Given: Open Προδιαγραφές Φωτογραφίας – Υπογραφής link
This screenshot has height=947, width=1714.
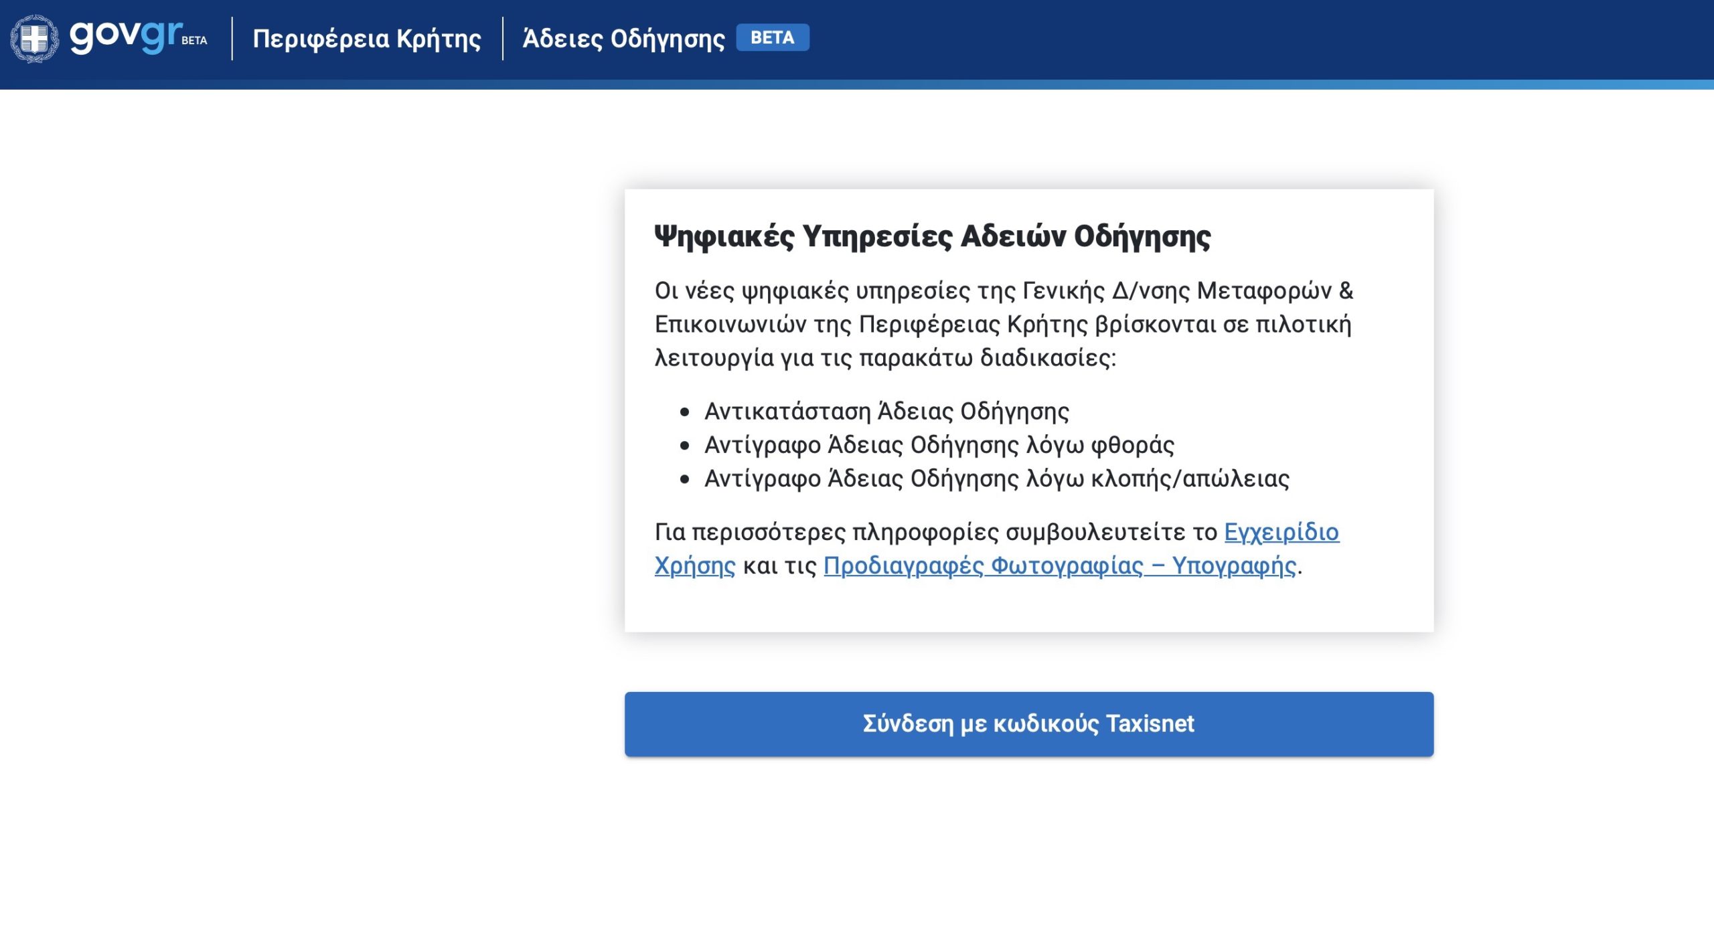Looking at the screenshot, I should 1059,566.
